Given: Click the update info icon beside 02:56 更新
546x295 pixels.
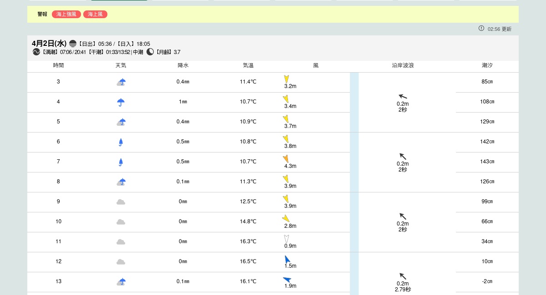Looking at the screenshot, I should point(481,28).
